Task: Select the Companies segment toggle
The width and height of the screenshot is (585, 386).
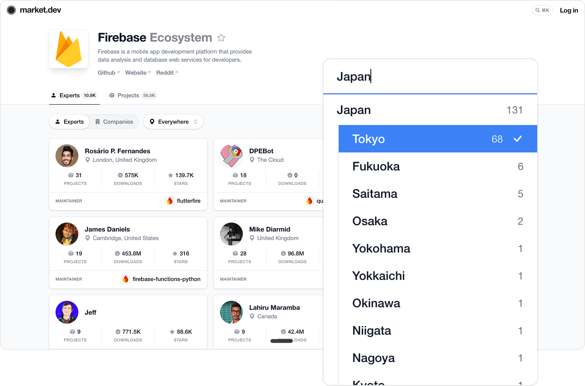Action: pyautogui.click(x=114, y=122)
